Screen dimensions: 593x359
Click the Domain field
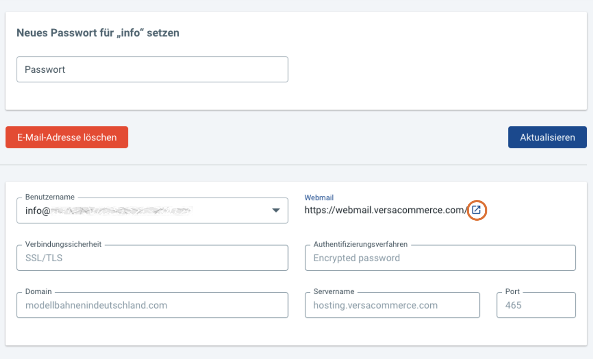click(152, 305)
